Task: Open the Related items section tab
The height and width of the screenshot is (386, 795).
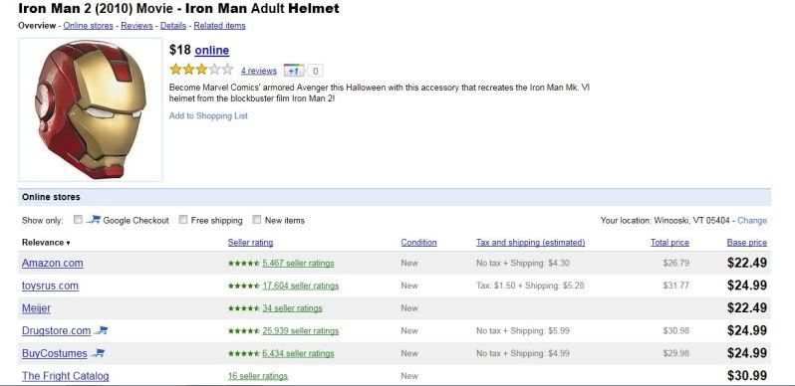Action: [x=219, y=25]
